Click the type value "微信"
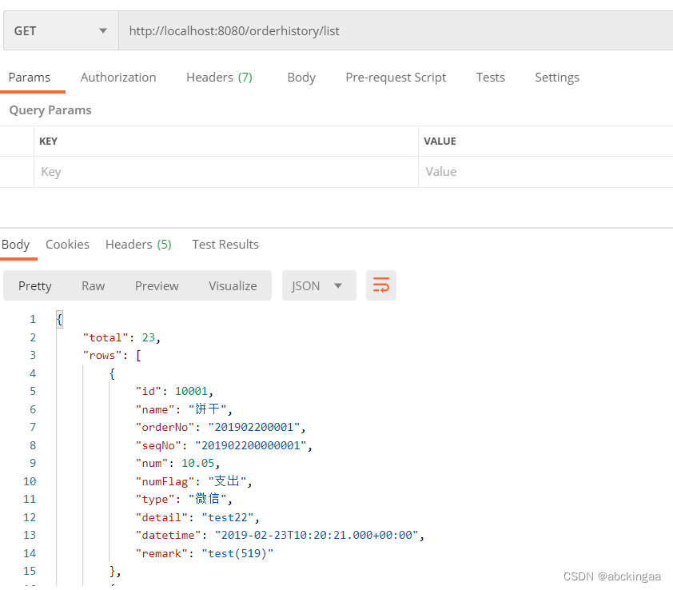The width and height of the screenshot is (673, 590). pyautogui.click(x=207, y=499)
